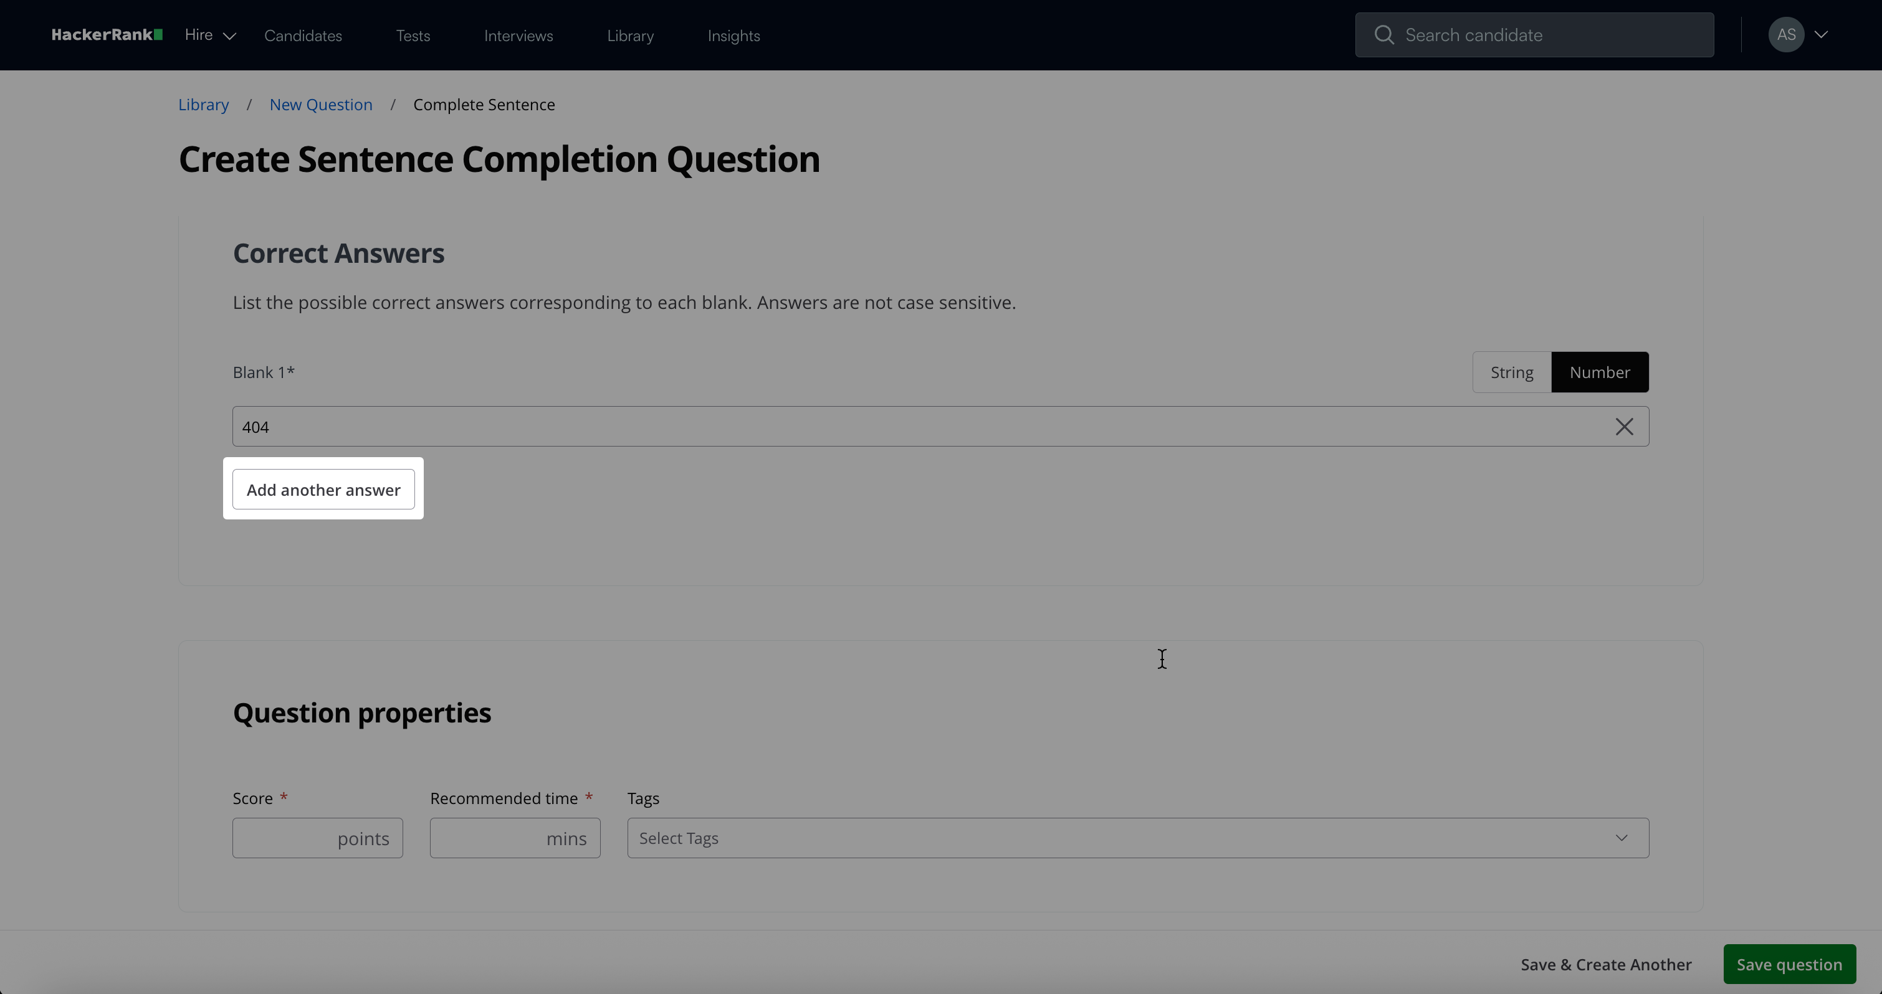
Task: Select the Number answer type
Action: (x=1599, y=372)
